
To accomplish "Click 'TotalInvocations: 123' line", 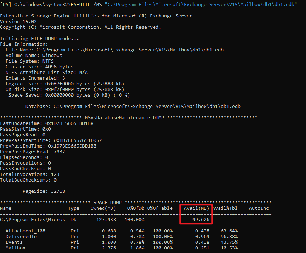I will pos(30,174).
